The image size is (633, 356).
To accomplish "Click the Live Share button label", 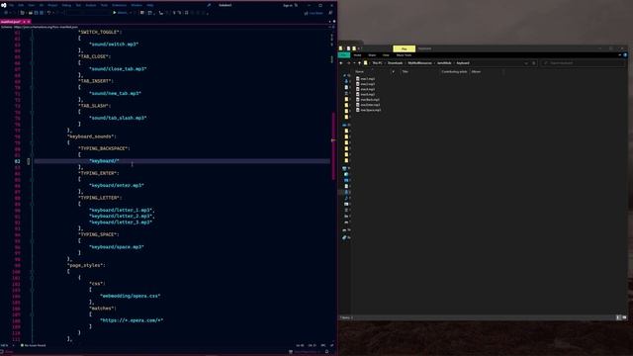I will [316, 13].
